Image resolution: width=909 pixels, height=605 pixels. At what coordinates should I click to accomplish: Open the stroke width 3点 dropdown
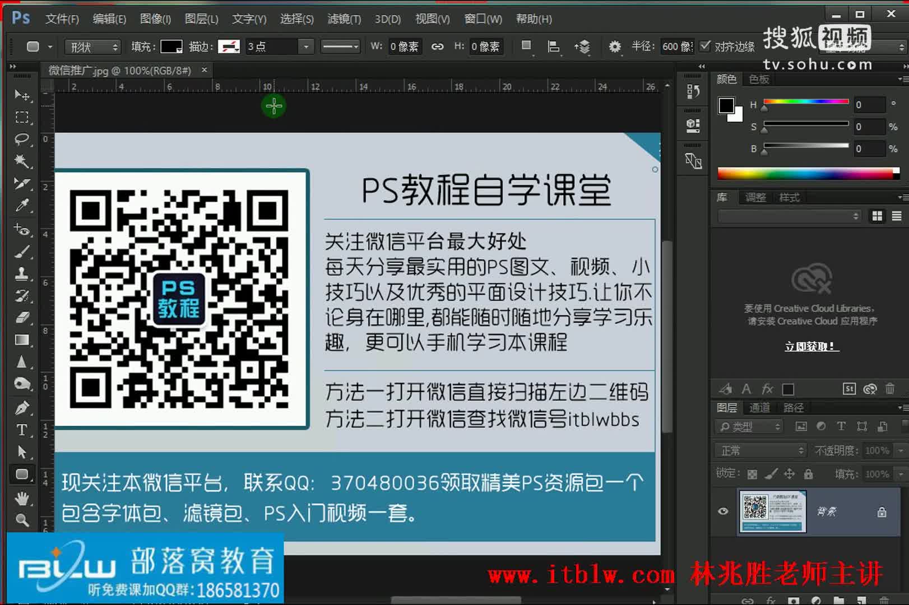pyautogui.click(x=305, y=46)
